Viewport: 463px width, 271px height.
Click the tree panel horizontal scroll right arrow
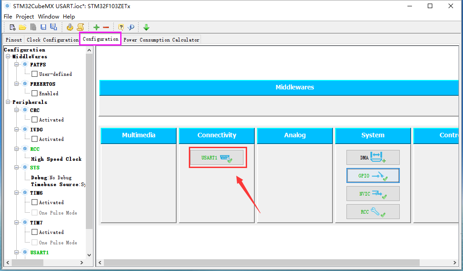[x=82, y=262]
